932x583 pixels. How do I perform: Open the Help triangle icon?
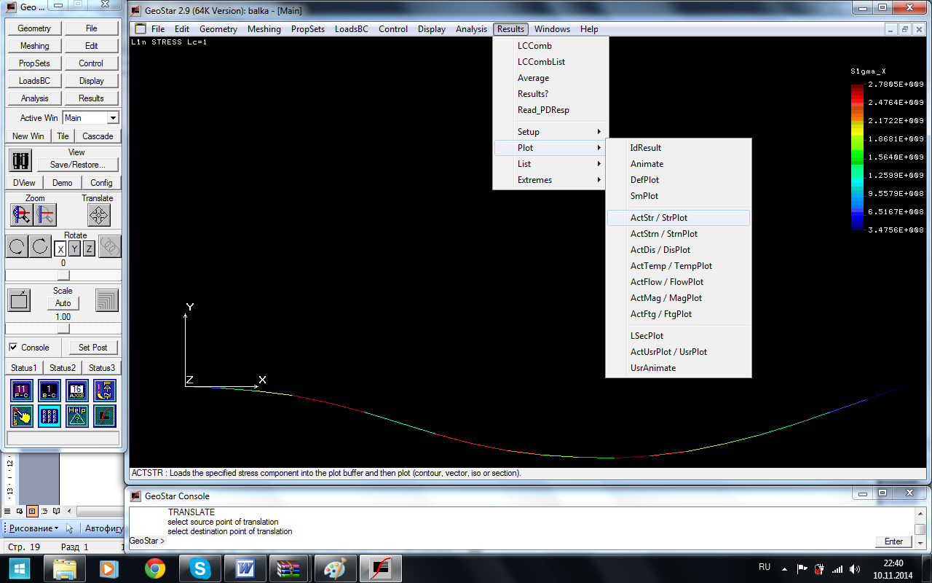click(77, 415)
